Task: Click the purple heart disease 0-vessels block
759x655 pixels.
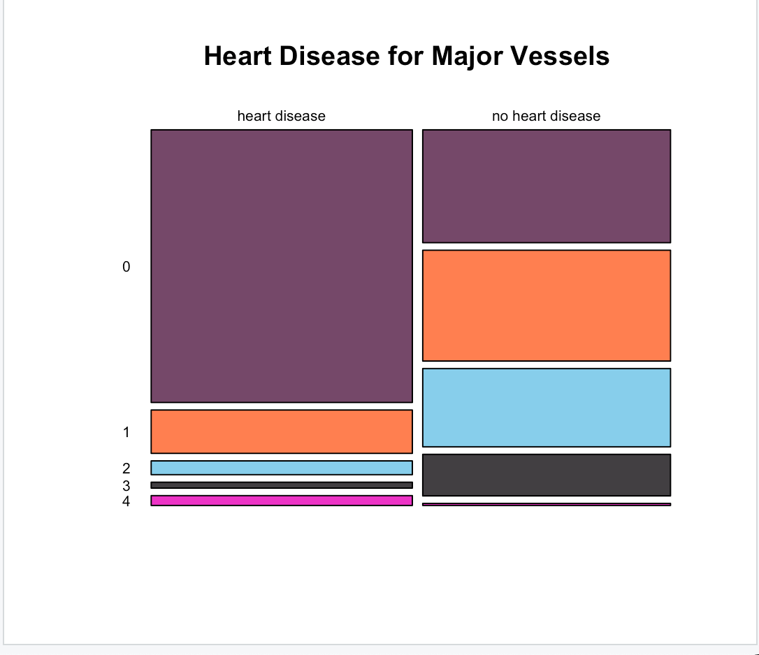Action: pos(282,266)
